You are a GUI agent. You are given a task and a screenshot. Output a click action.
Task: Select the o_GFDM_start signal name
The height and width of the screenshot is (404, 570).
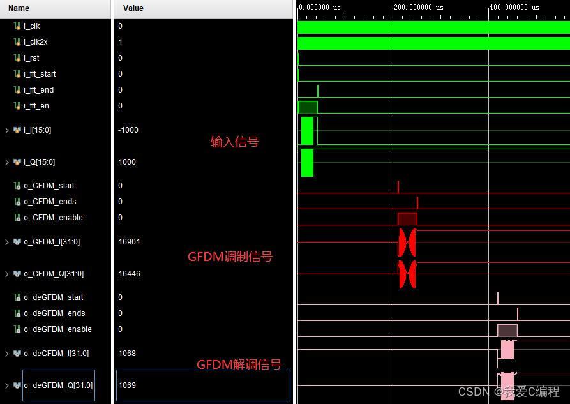point(49,186)
